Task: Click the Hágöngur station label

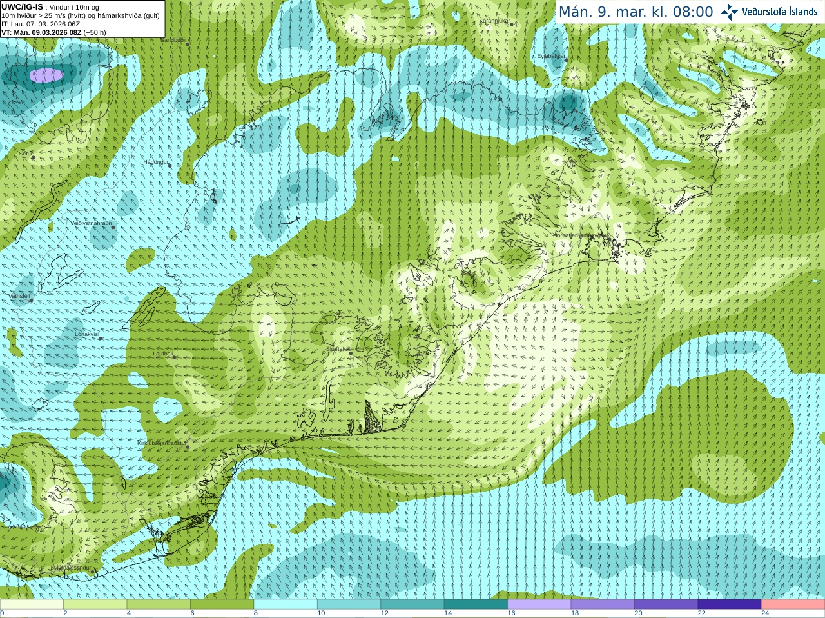Action: point(155,162)
